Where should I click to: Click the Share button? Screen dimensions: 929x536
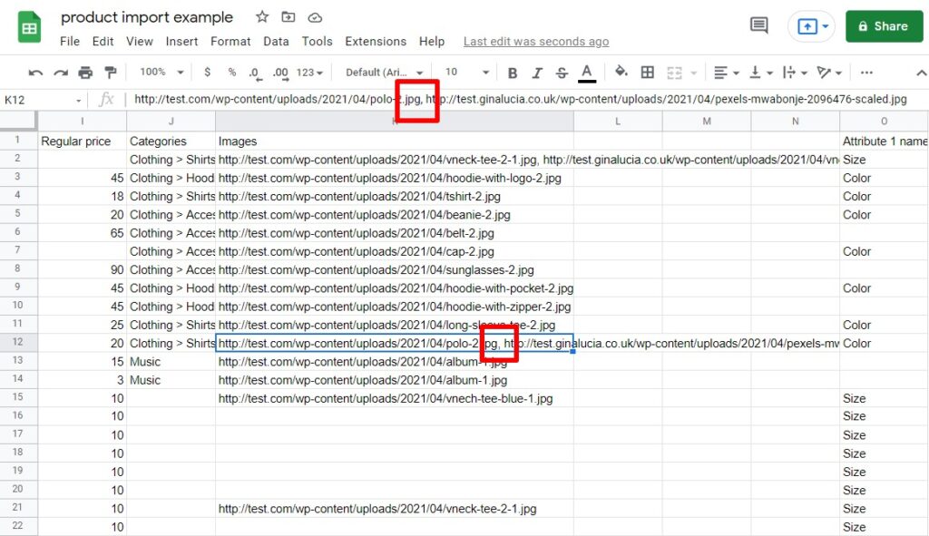click(884, 25)
